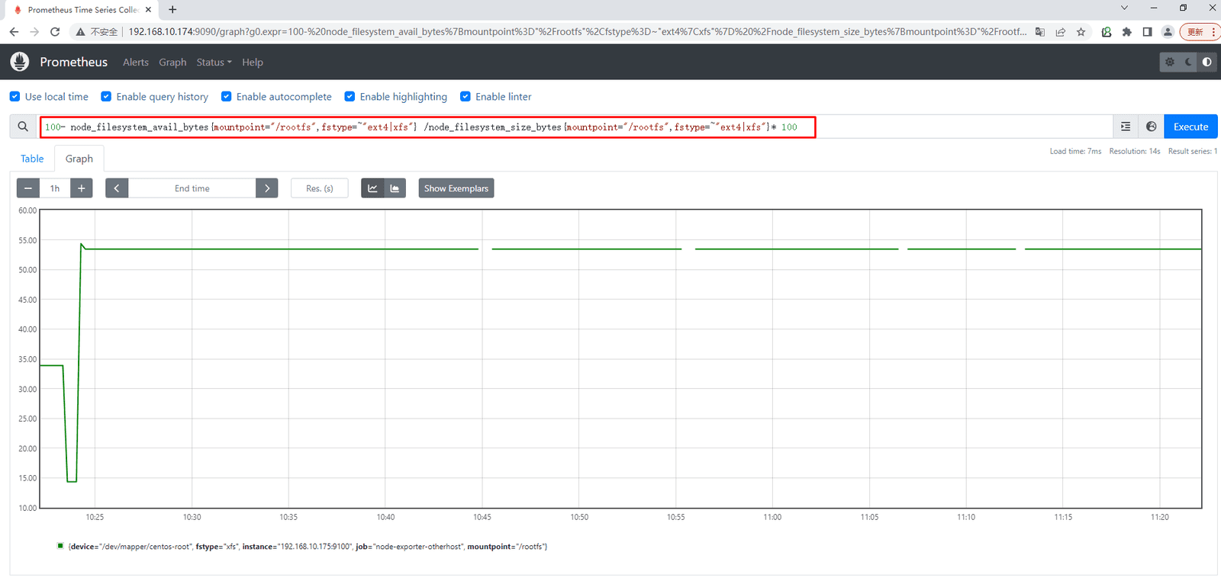Image resolution: width=1221 pixels, height=581 pixels.
Task: Switch to the light theme sun icon
Action: pos(1169,62)
